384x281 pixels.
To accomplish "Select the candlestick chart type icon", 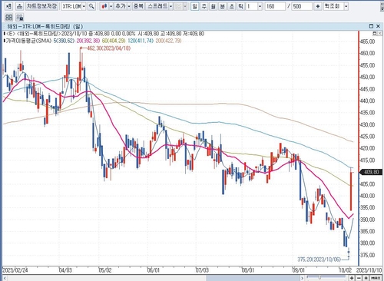I will pos(104,6).
